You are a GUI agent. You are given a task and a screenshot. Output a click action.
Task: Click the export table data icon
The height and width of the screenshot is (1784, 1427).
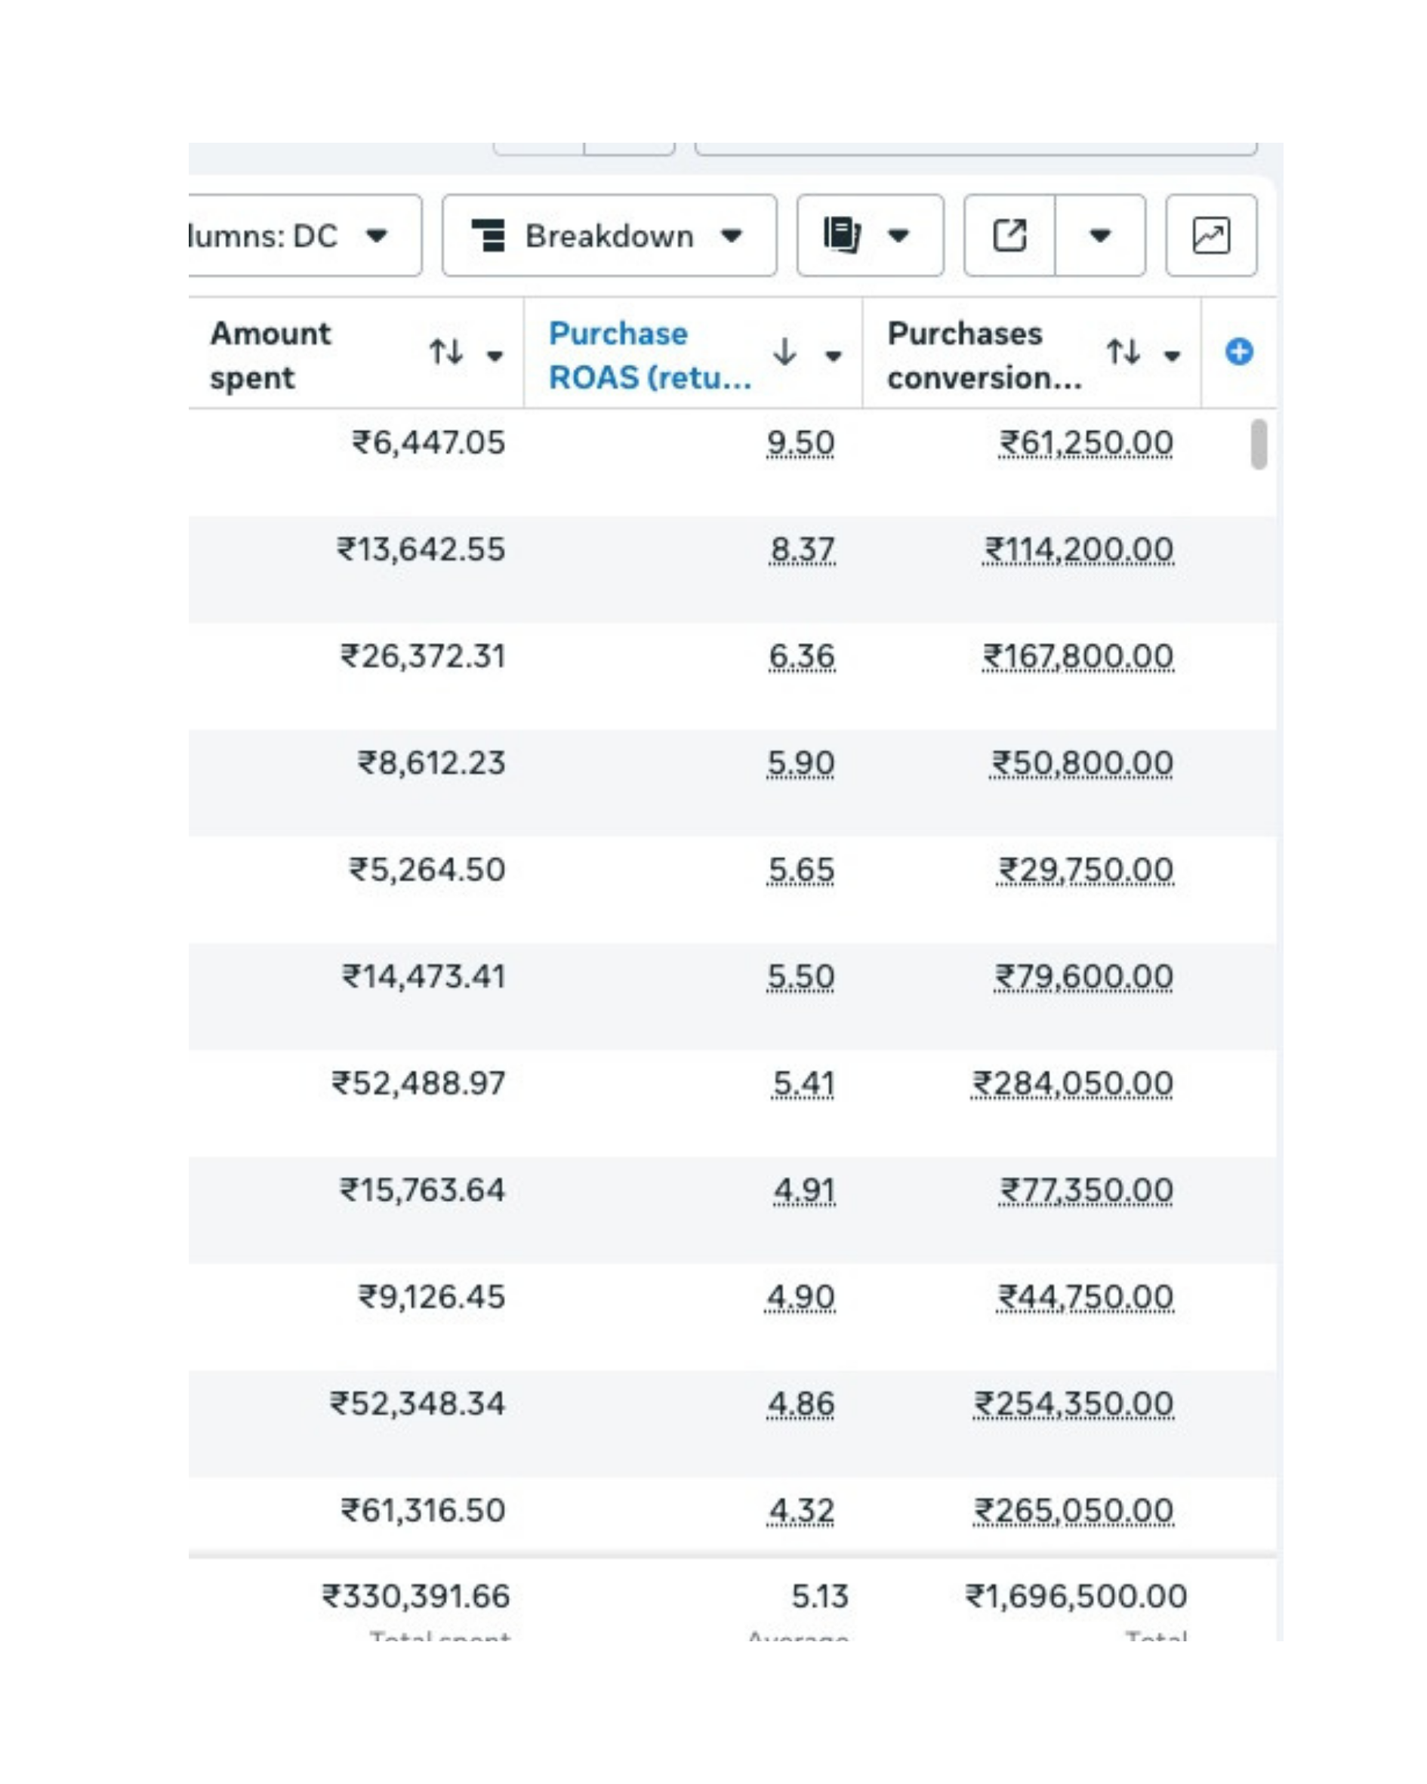(1009, 236)
